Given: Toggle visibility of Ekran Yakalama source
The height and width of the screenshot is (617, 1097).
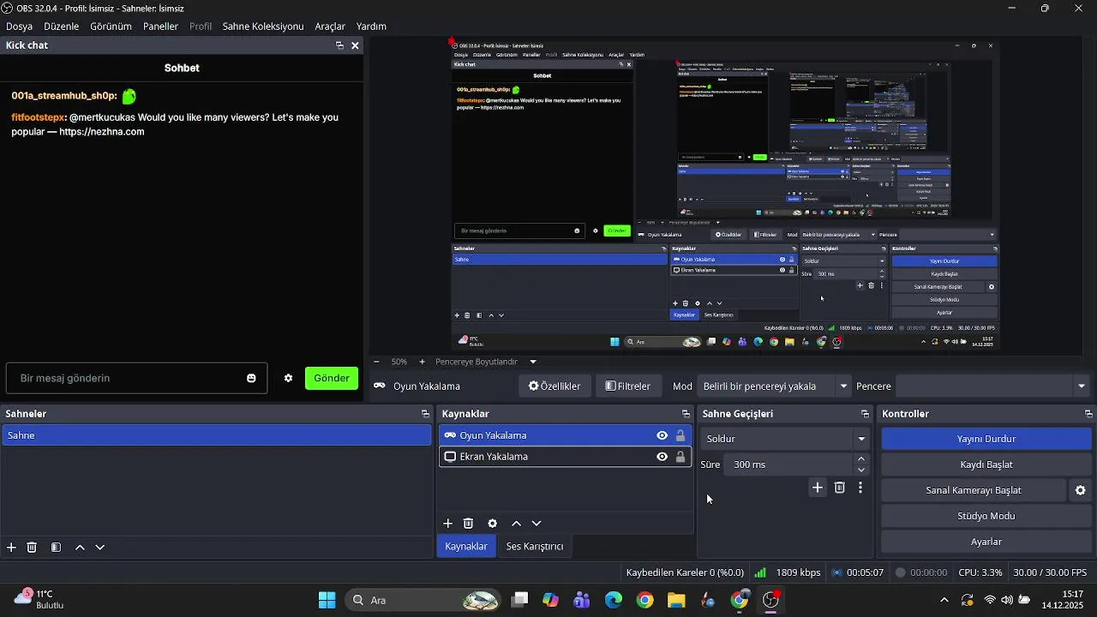Looking at the screenshot, I should 662,457.
